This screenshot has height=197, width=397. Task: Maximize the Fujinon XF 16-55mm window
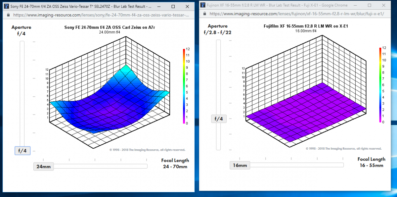point(370,5)
